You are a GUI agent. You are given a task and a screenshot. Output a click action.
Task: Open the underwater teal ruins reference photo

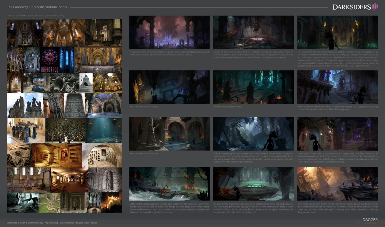(x=104, y=131)
